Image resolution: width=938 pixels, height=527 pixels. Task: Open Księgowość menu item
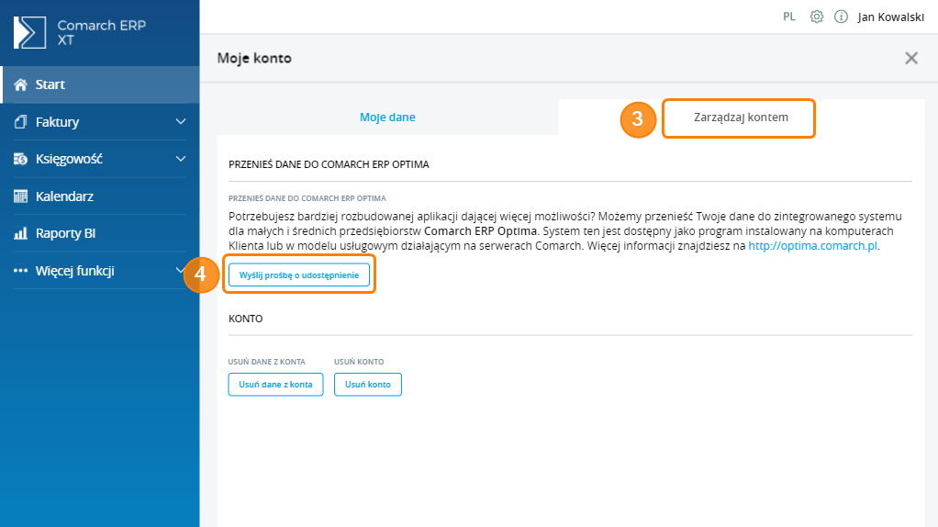click(x=100, y=159)
